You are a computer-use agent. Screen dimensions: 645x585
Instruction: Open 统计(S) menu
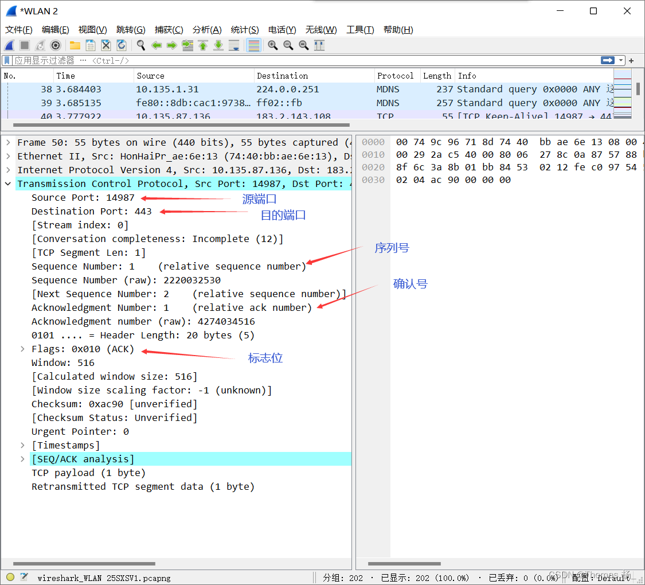245,30
